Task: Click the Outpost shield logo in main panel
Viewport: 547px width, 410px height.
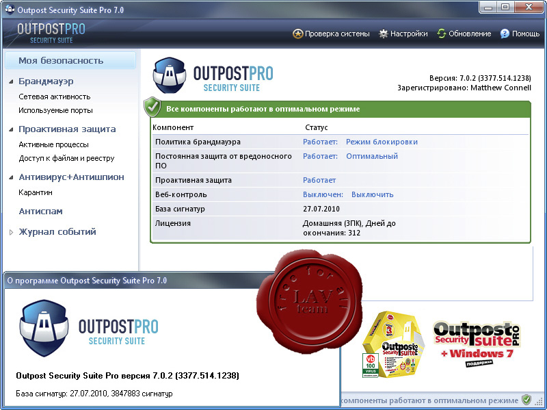Action: [170, 75]
